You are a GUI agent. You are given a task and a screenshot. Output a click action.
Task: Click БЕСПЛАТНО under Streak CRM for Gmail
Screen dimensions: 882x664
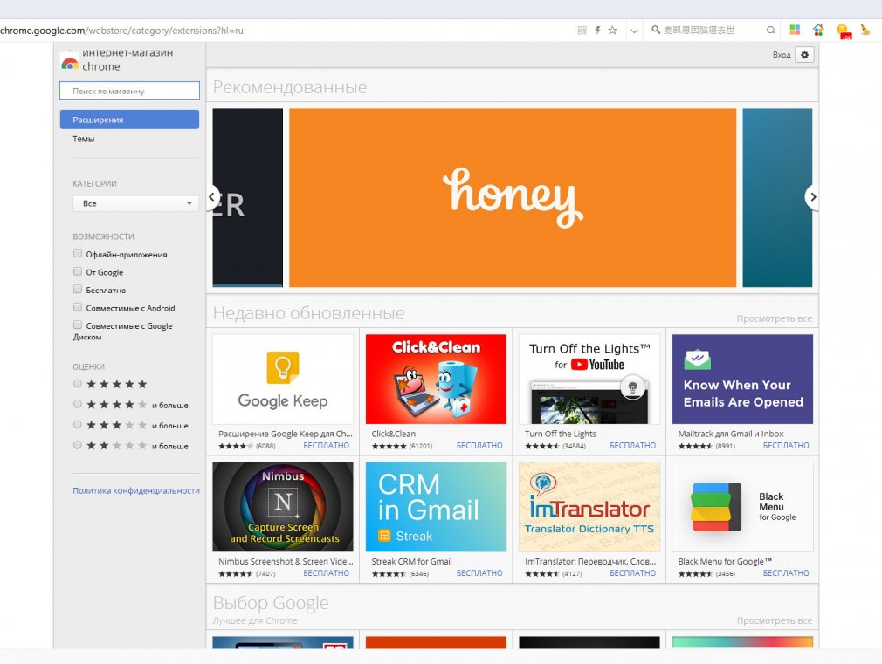coord(479,573)
